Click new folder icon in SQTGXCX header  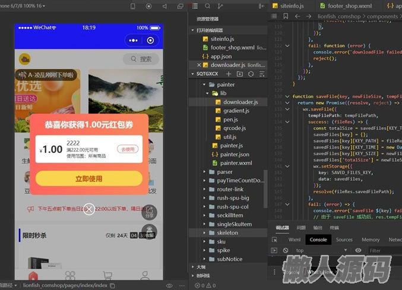(x=240, y=74)
